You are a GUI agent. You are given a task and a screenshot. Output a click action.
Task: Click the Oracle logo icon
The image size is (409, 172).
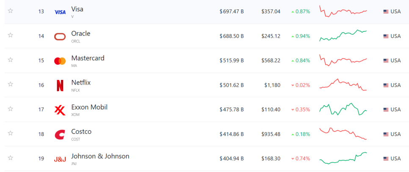tap(60, 36)
